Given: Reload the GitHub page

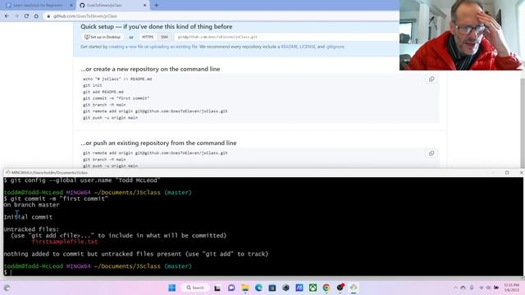Looking at the screenshot, I should (x=26, y=16).
